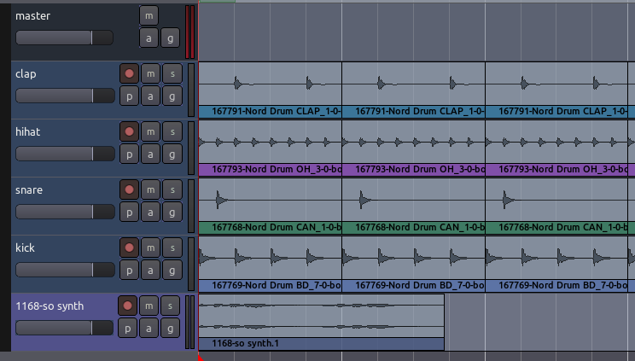Select the second Nord Drum OH region

pyautogui.click(x=413, y=148)
